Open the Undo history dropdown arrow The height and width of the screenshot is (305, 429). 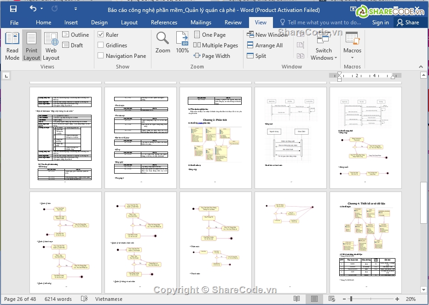[x=41, y=9]
